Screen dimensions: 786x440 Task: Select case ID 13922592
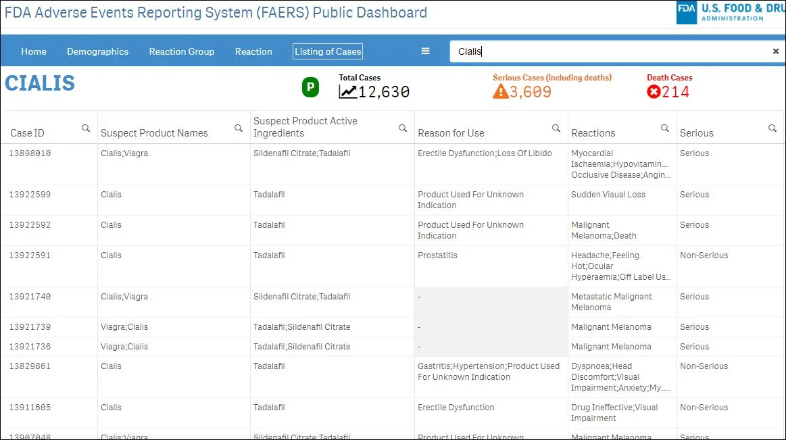click(x=30, y=225)
